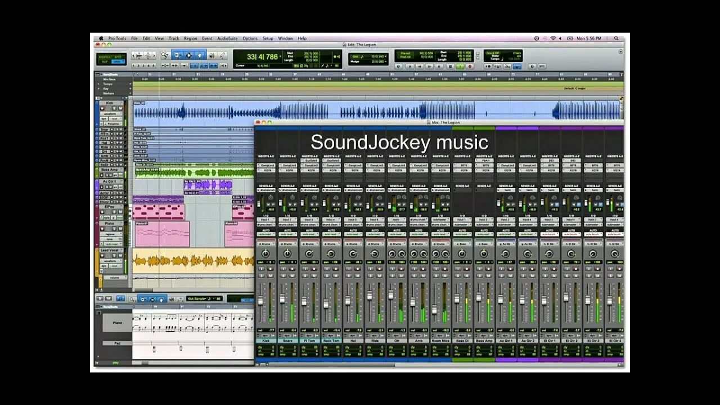This screenshot has height=405, width=720.
Task: Click the Bass DI volume fader
Action: pos(456,298)
